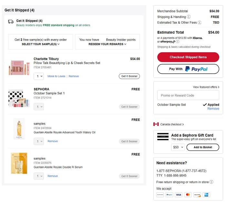226x205 pixels.
Task: Expand Select Your Sample(s) section
Action: point(41,44)
